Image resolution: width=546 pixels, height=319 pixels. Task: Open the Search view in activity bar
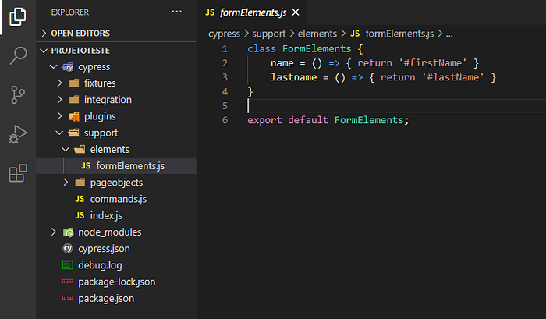[x=18, y=55]
